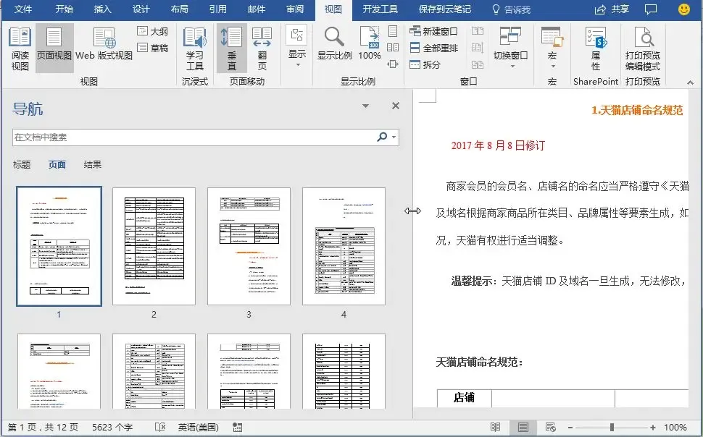
Task: Select Outline view (大纲)
Action: pyautogui.click(x=153, y=31)
